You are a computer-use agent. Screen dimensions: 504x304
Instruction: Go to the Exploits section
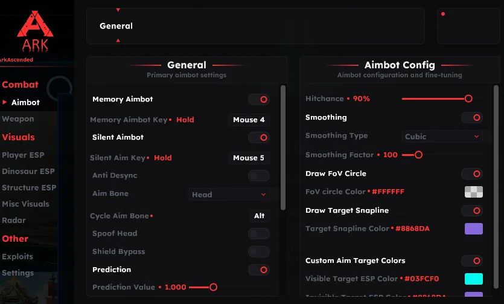tap(18, 256)
